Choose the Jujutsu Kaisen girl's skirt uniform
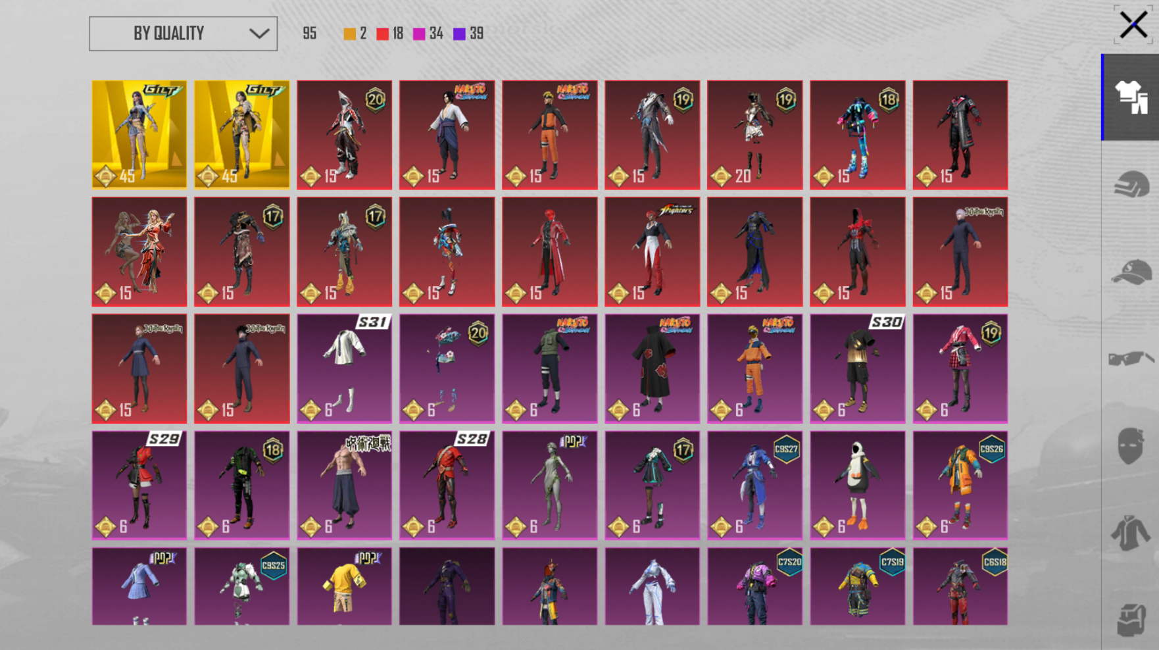 [x=139, y=368]
